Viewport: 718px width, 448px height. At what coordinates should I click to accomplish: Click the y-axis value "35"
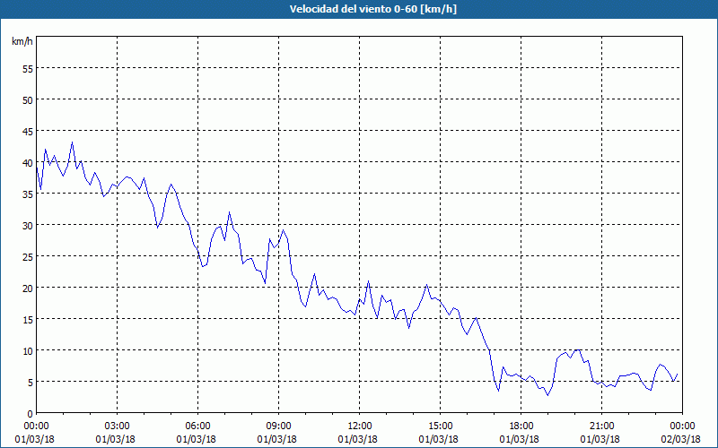tap(28, 194)
